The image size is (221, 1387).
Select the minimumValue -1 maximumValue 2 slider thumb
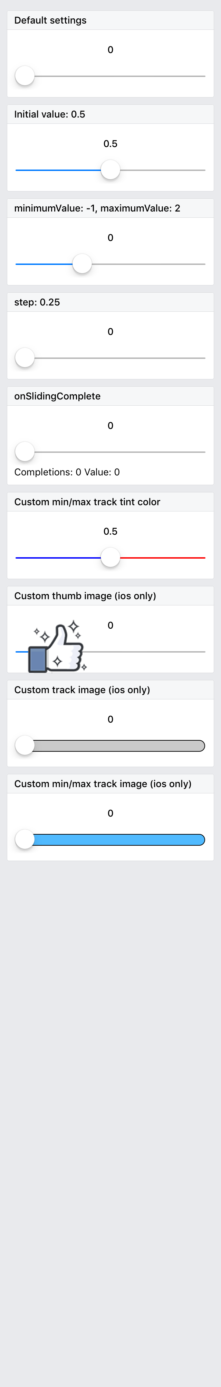coord(82,264)
